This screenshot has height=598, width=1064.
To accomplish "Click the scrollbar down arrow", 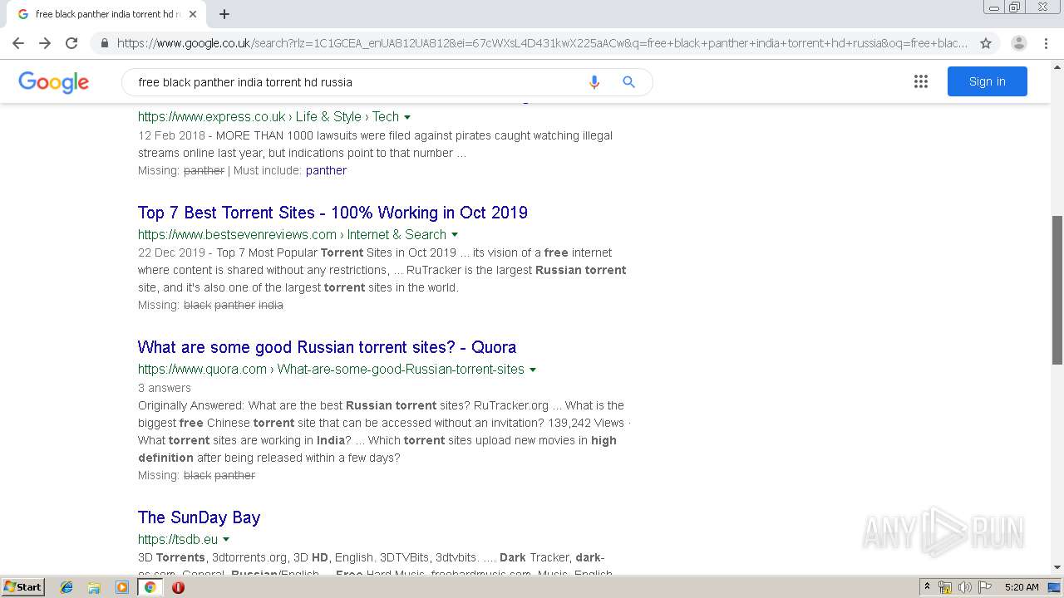I will point(1057,567).
